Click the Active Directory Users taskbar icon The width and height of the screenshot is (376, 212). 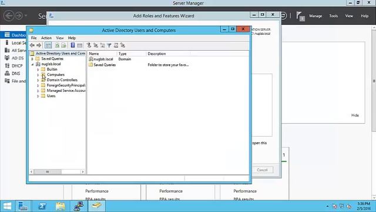coord(96,206)
